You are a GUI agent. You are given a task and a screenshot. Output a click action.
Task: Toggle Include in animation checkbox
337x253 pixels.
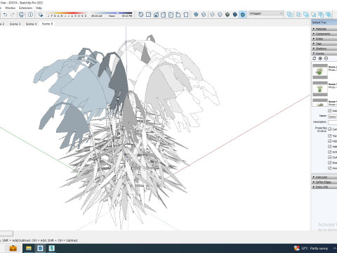pos(330,110)
